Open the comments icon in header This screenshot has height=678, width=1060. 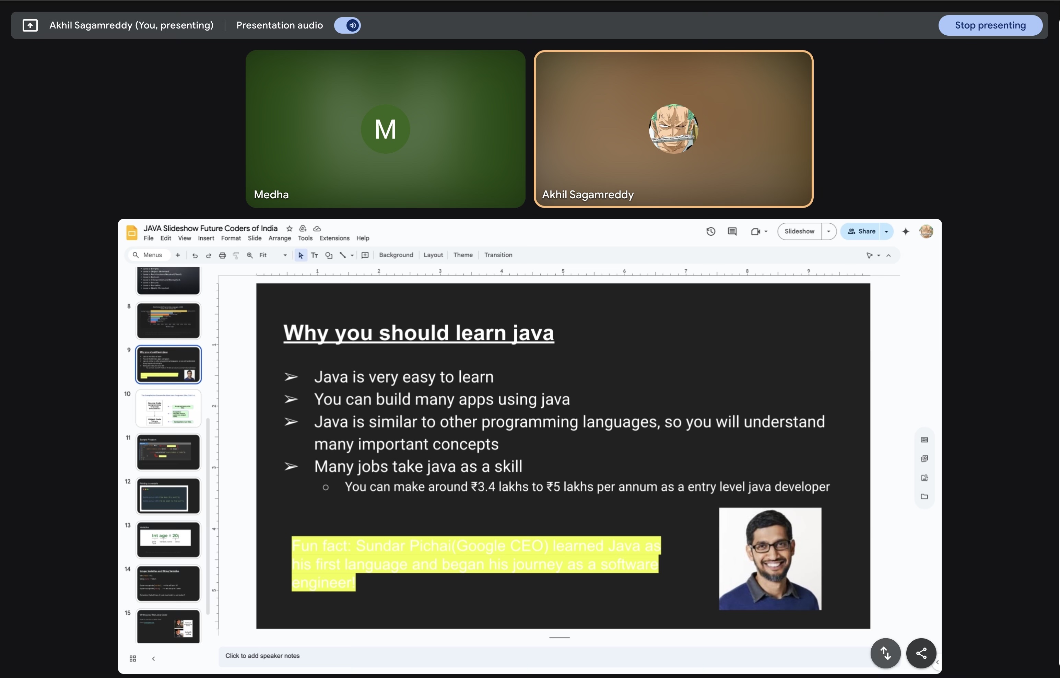[x=732, y=232]
